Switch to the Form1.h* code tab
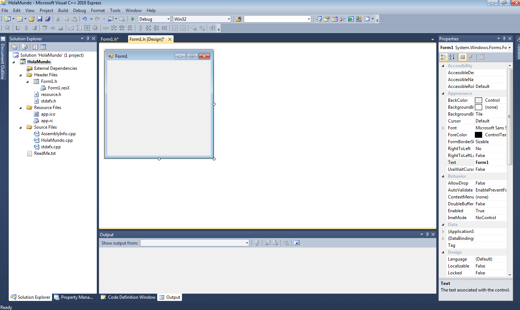520x310 pixels. point(110,39)
